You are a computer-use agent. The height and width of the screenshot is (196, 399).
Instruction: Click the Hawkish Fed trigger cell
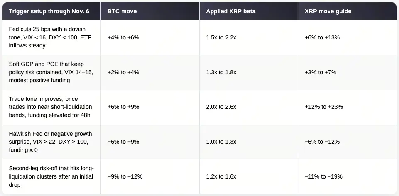click(50, 142)
